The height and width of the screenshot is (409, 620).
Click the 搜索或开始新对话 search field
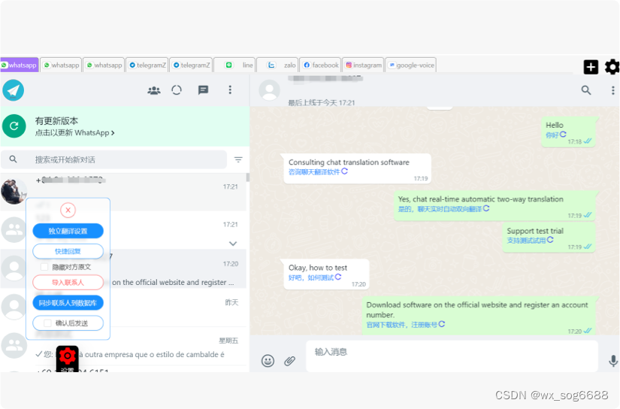tap(114, 159)
